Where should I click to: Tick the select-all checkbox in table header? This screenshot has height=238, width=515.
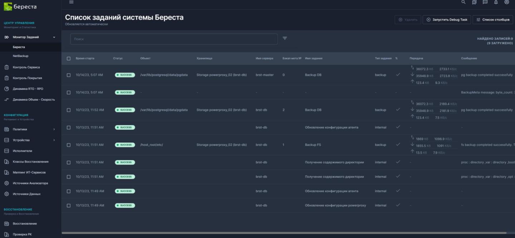point(69,59)
